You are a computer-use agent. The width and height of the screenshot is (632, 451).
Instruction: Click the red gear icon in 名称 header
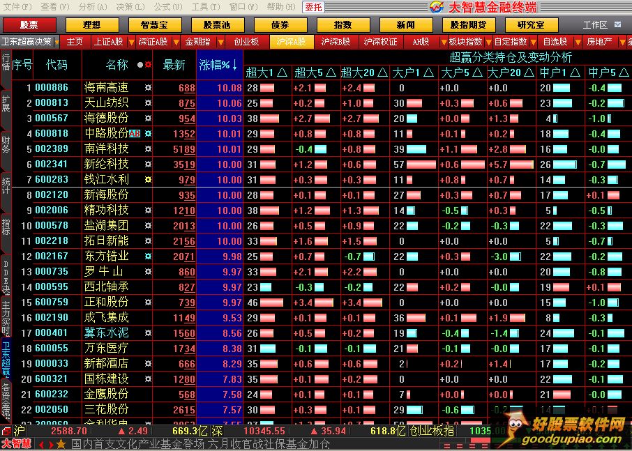pos(149,65)
